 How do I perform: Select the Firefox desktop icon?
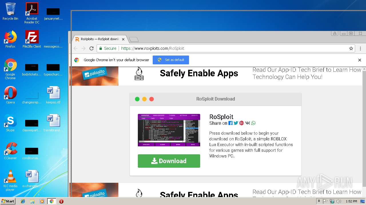click(x=10, y=39)
